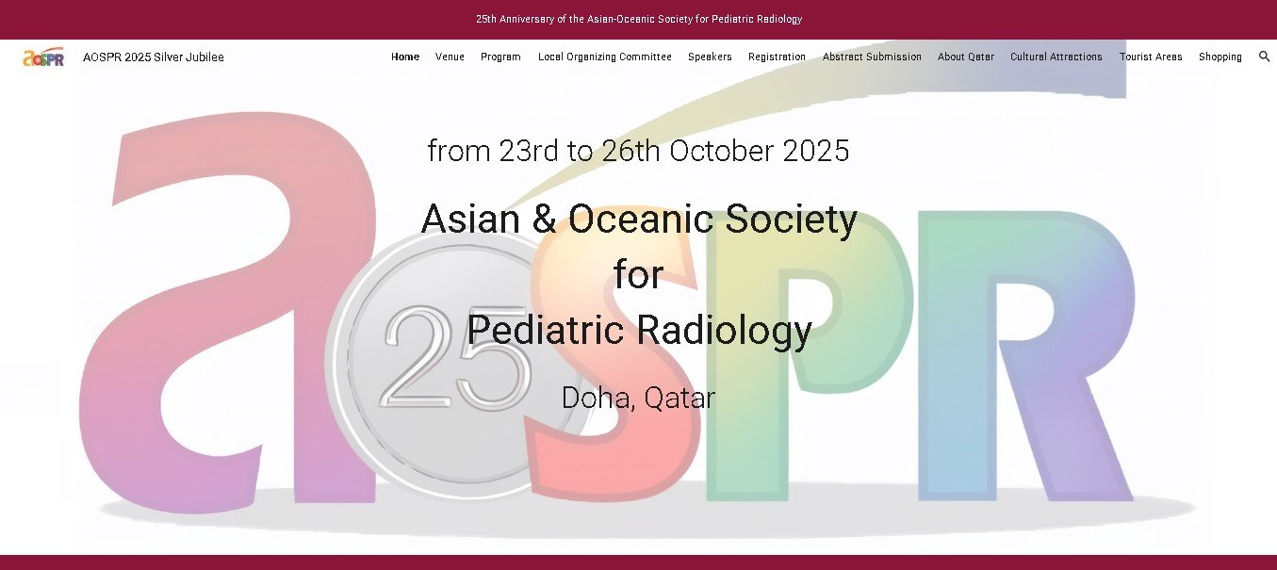
Task: Open the Abstract Submission page
Action: [872, 57]
